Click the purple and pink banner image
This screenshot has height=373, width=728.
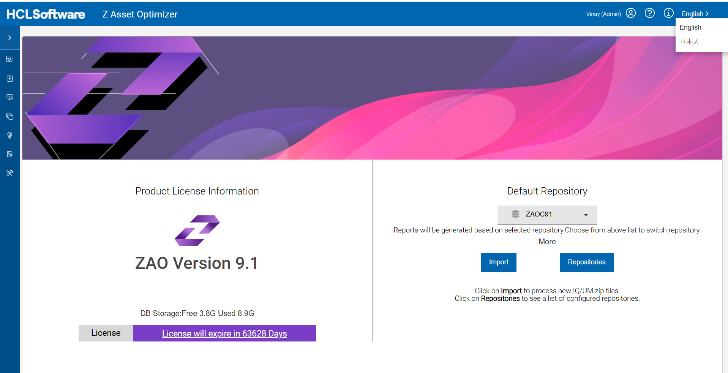pos(372,98)
